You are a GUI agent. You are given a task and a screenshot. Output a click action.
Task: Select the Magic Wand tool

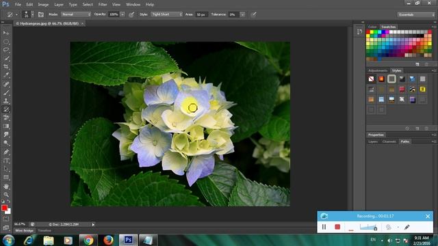tap(6, 58)
